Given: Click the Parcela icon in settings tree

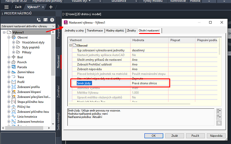Looking at the screenshot, I should click(13, 67).
